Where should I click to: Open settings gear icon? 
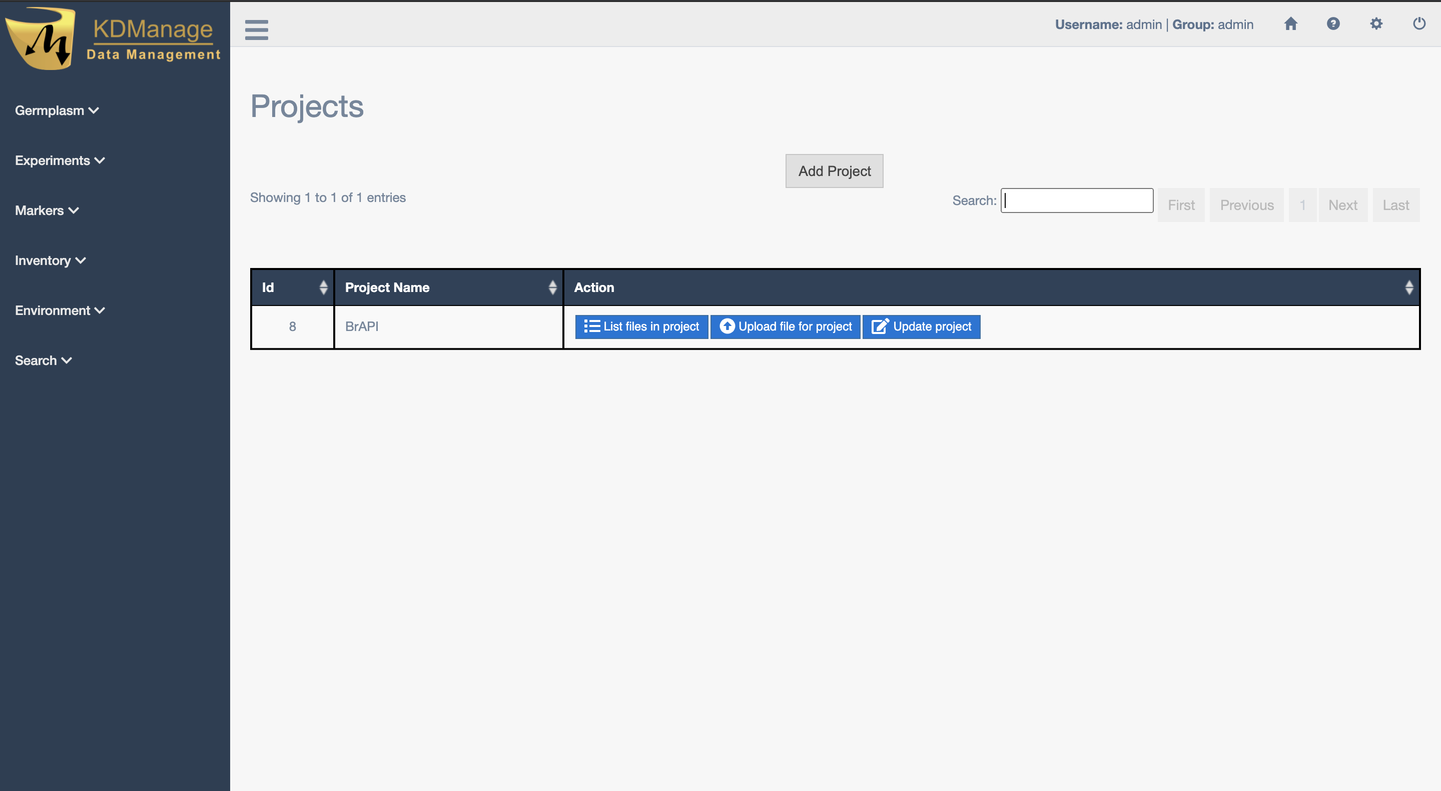pyautogui.click(x=1376, y=24)
